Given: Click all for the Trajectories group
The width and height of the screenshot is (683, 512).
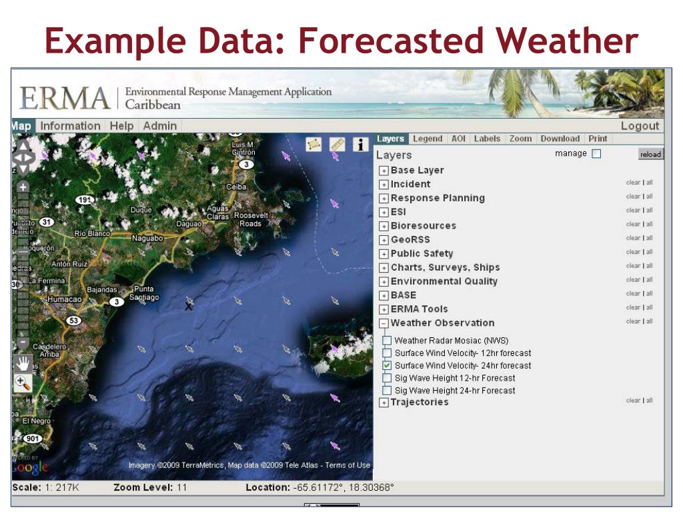Looking at the screenshot, I should pos(649,401).
